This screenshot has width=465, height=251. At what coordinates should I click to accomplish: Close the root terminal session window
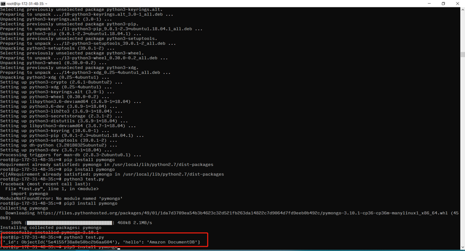[458, 3]
